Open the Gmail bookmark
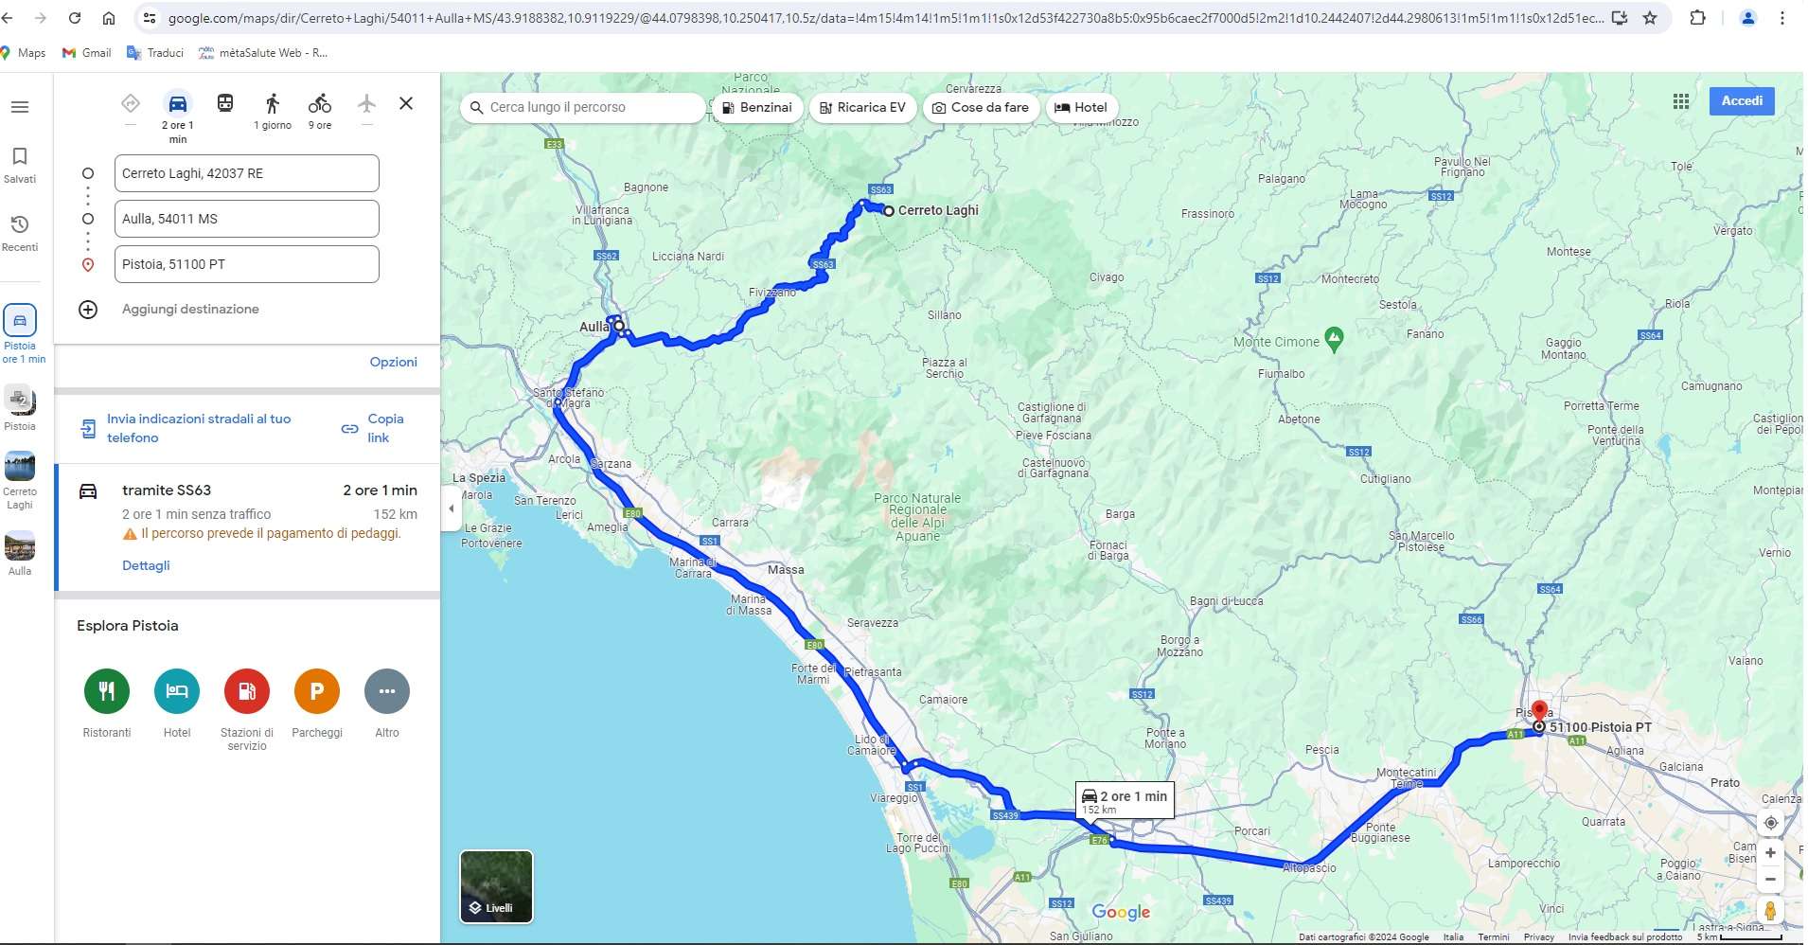1808x945 pixels. (x=87, y=53)
